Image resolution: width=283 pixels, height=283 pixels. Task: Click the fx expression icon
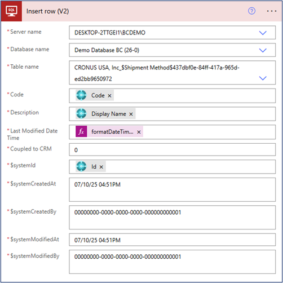click(x=81, y=131)
